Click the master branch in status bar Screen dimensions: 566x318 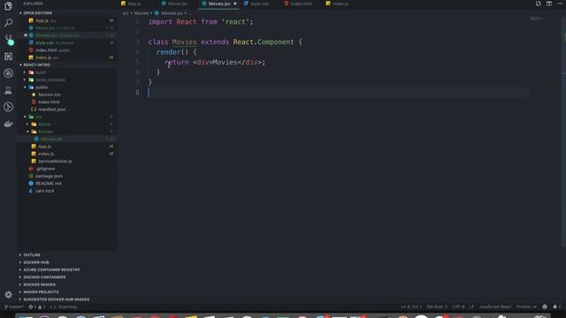[14, 307]
